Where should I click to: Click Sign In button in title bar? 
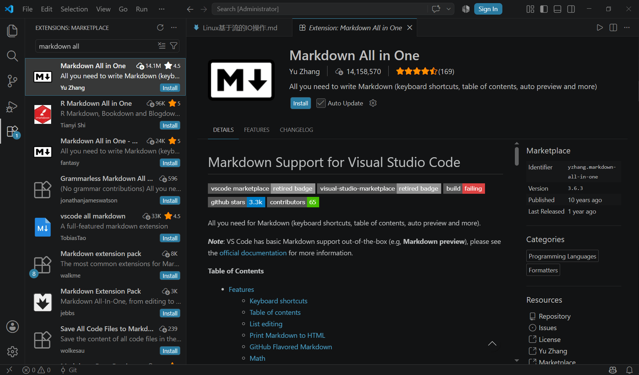pos(488,9)
